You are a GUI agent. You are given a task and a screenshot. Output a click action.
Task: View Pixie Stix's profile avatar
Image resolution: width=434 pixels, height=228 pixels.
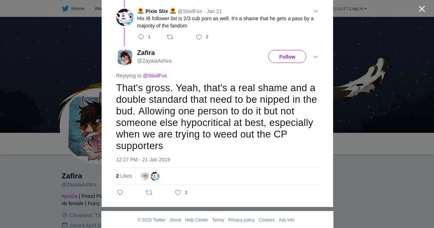point(125,17)
